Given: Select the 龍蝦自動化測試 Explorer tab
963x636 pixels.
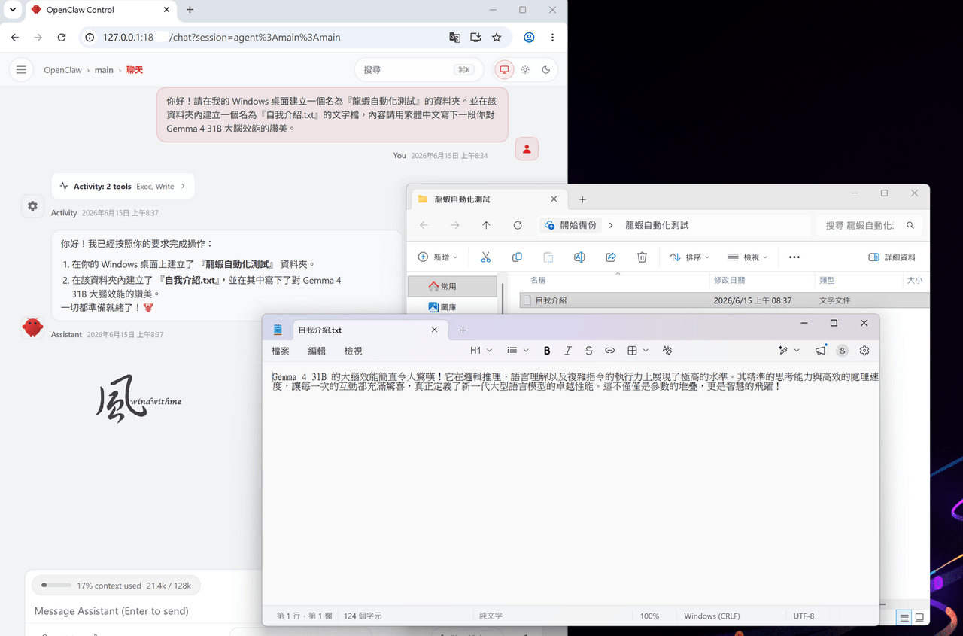Looking at the screenshot, I should pyautogui.click(x=489, y=199).
